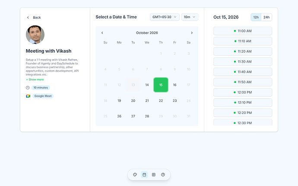Click the Select a Date & Time heading
The width and height of the screenshot is (298, 186).
116,17
